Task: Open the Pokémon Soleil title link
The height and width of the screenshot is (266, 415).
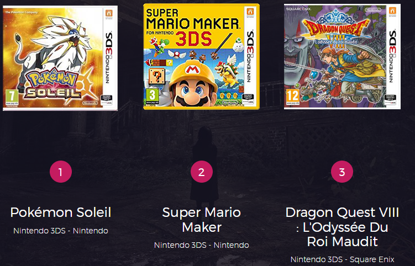Action: click(x=61, y=212)
